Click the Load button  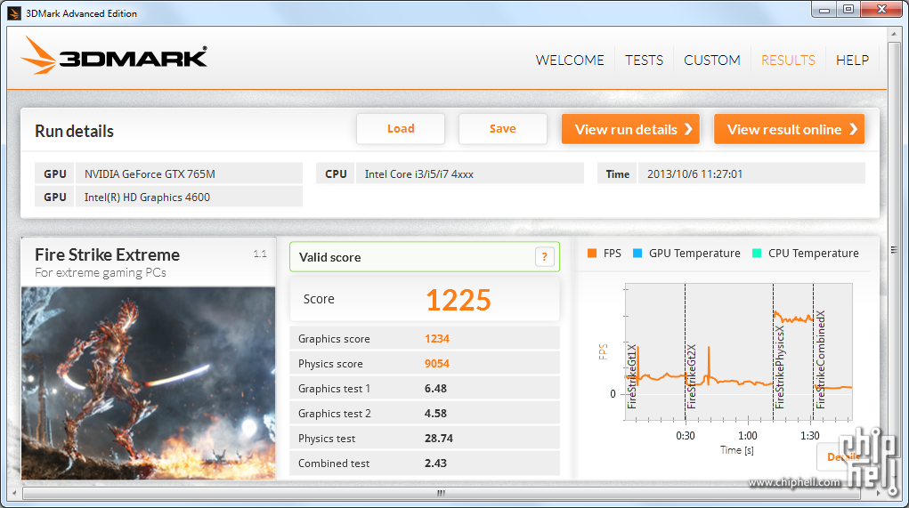click(x=401, y=129)
